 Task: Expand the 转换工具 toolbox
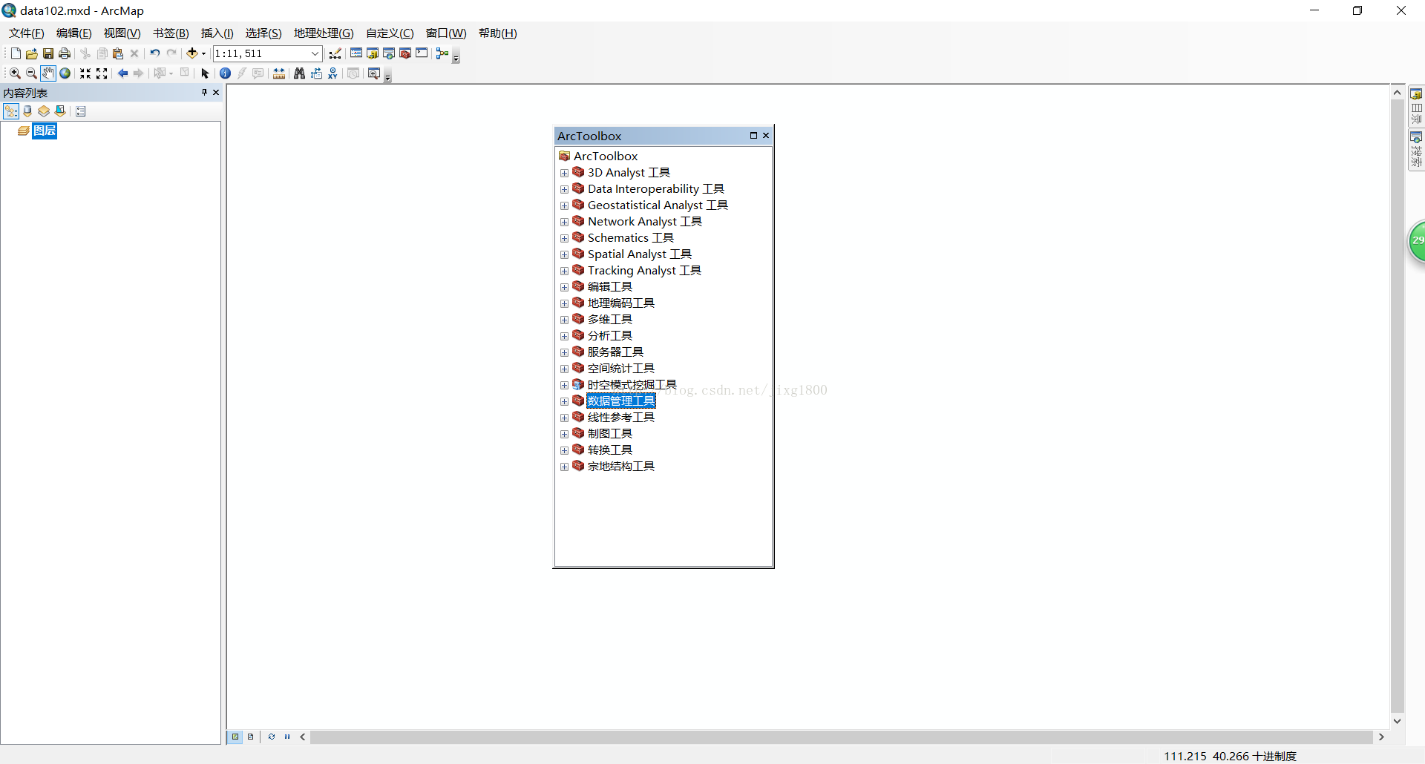pos(564,450)
